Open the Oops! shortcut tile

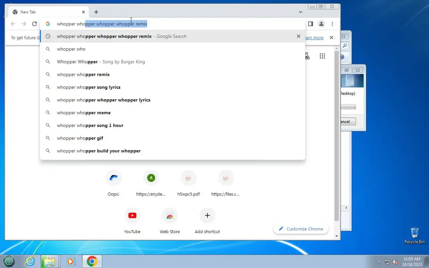(114, 183)
